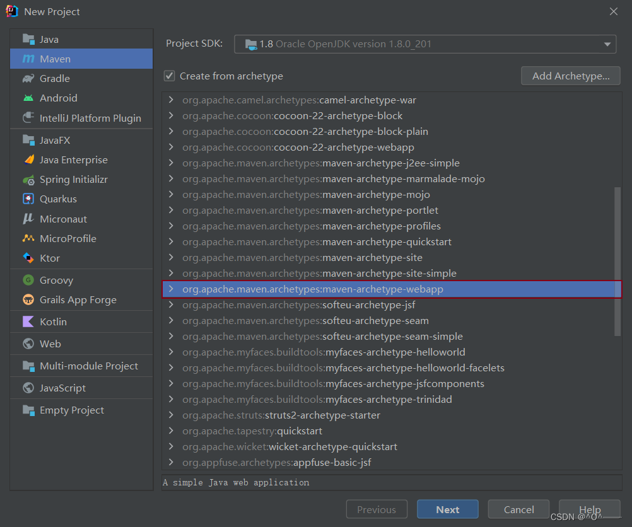Close the New Project dialog
This screenshot has height=527, width=632.
point(614,11)
